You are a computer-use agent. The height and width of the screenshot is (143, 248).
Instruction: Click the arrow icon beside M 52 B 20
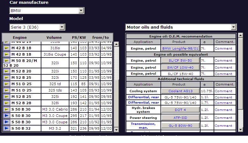coord(6,71)
